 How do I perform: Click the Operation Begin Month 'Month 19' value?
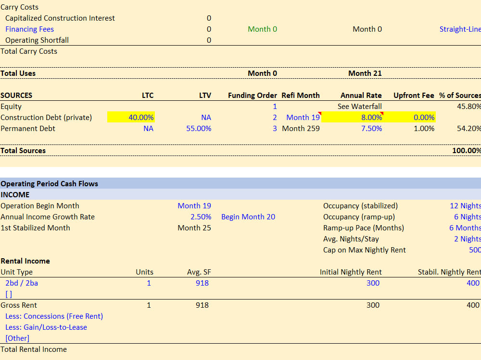click(194, 206)
